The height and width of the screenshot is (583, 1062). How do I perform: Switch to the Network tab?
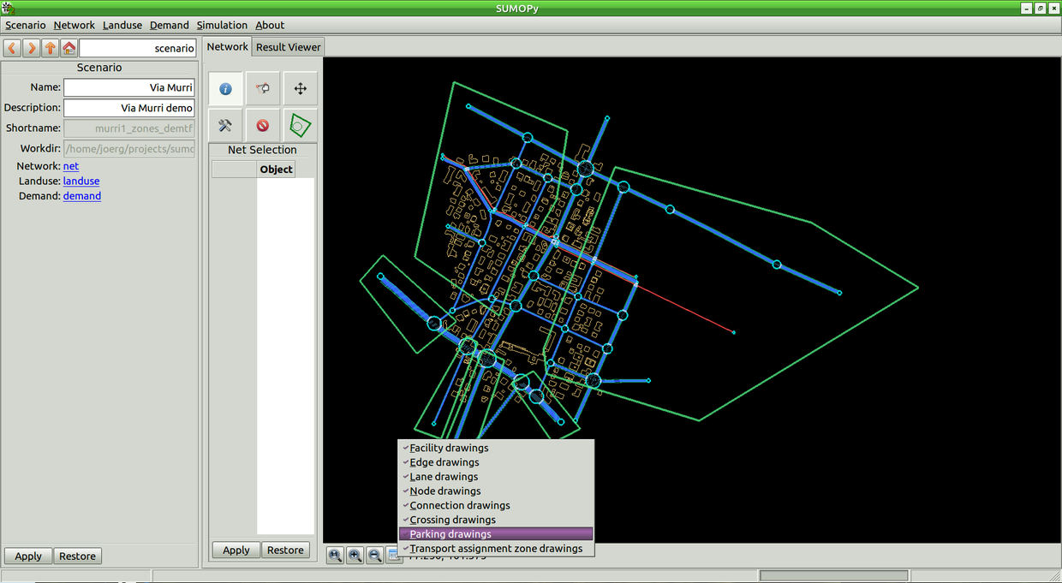[x=228, y=47]
